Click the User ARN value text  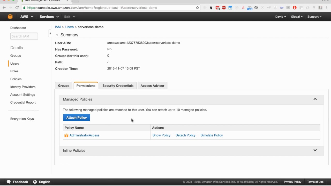144,43
